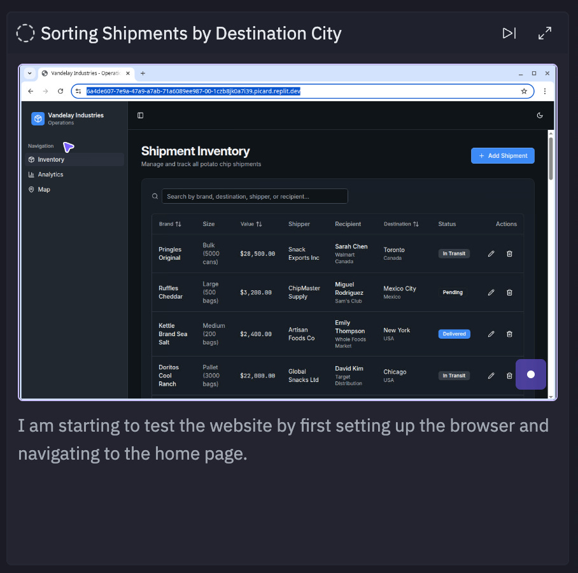This screenshot has height=573, width=578.
Task: Click the Pending status badge
Action: [x=453, y=292]
